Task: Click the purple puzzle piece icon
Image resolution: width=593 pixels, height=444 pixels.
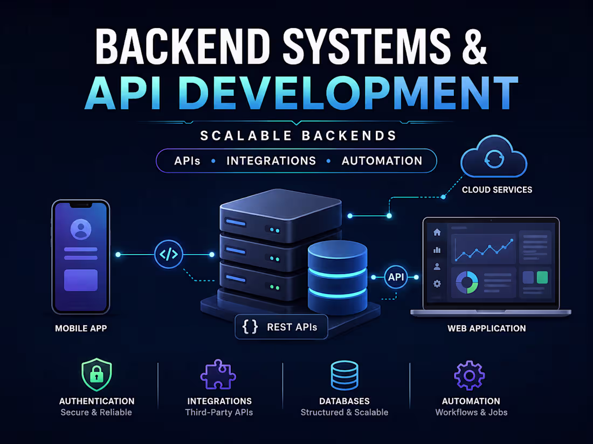Action: click(218, 375)
